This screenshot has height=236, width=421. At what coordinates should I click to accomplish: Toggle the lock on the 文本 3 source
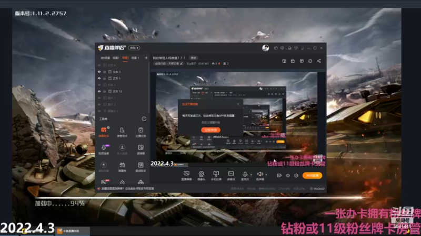coord(104,72)
